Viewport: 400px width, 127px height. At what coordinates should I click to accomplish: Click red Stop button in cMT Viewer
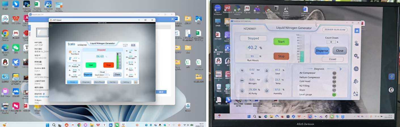pos(109,65)
